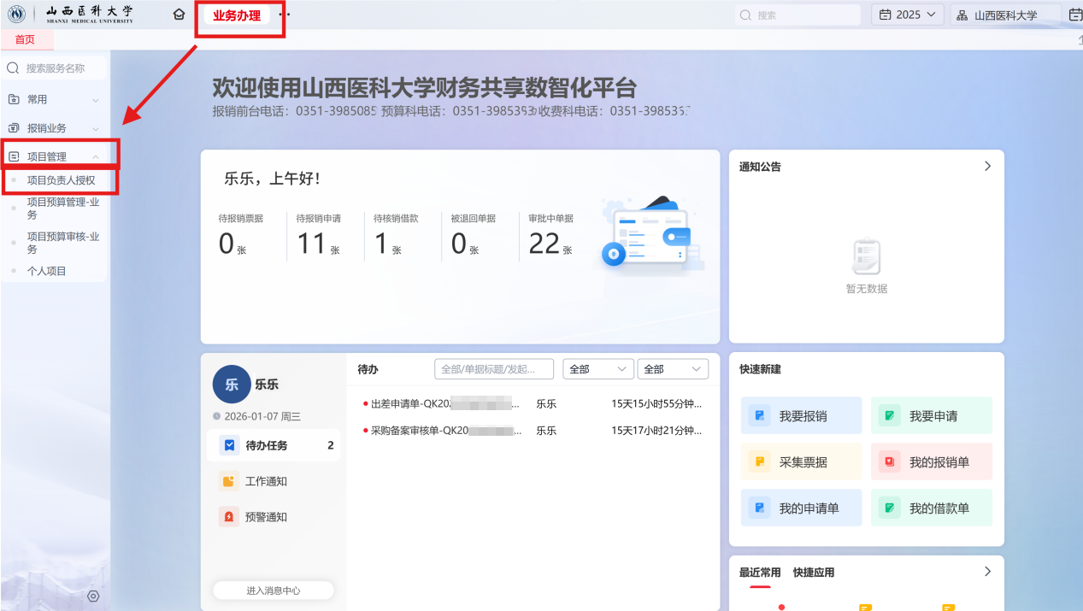Click the 我要报销 quick-create icon

point(758,416)
